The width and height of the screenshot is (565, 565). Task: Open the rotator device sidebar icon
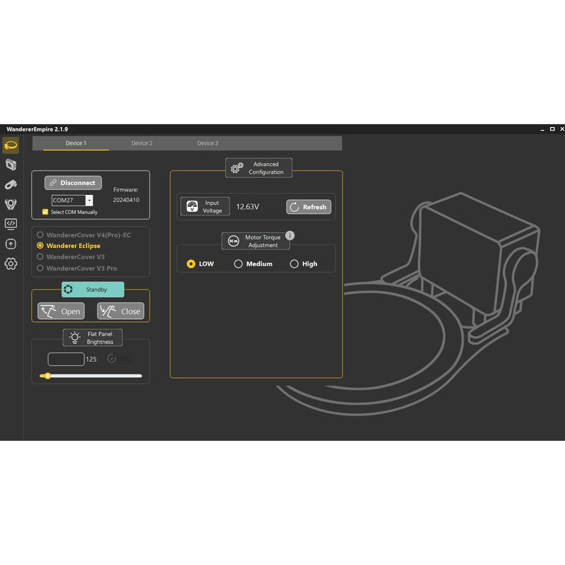[11, 184]
